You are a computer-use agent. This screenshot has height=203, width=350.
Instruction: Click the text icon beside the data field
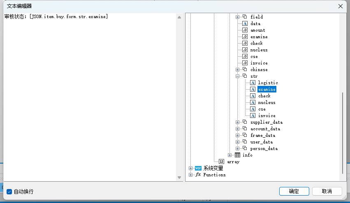pos(245,23)
